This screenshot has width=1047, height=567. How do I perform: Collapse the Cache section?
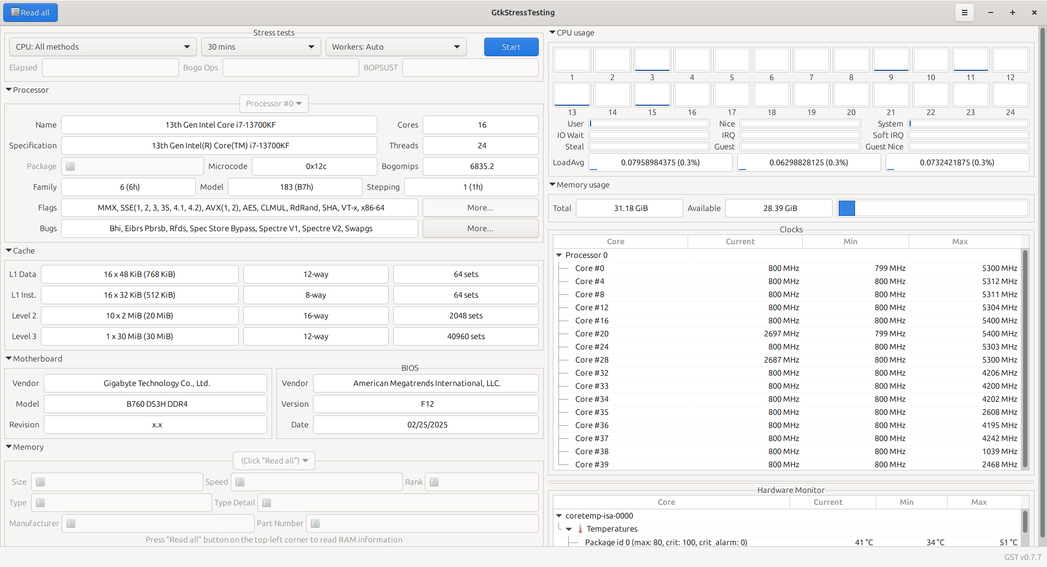click(9, 251)
